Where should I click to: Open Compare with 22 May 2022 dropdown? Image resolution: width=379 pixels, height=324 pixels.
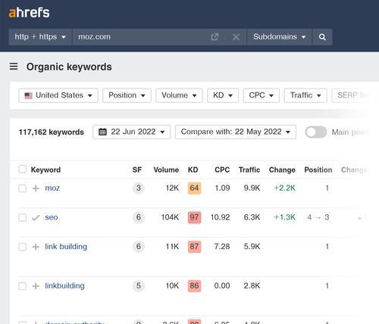236,132
